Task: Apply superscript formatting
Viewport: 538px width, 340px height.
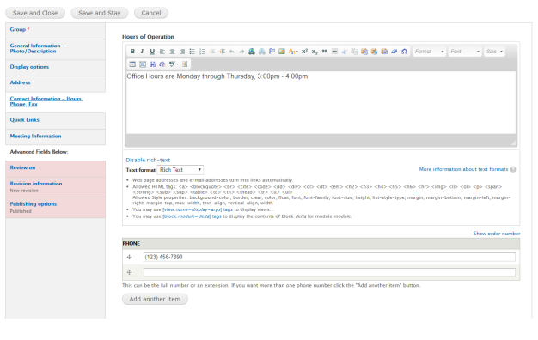Action: tap(304, 52)
